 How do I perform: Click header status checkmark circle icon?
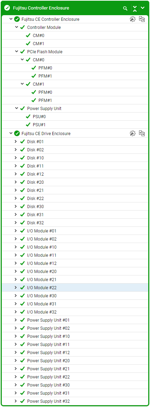click(7, 8)
